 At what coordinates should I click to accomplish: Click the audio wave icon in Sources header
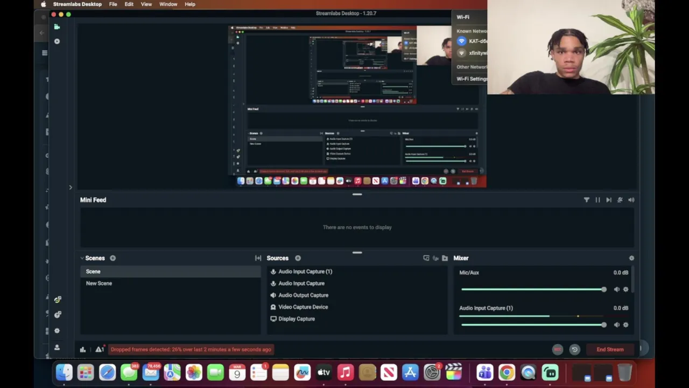(x=435, y=258)
